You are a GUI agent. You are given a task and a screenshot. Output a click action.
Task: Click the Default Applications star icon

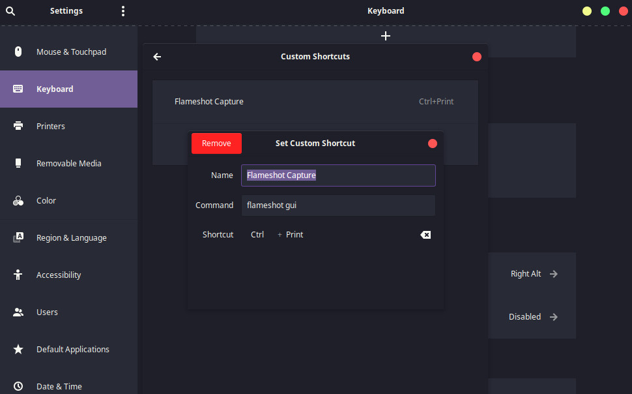(x=18, y=349)
